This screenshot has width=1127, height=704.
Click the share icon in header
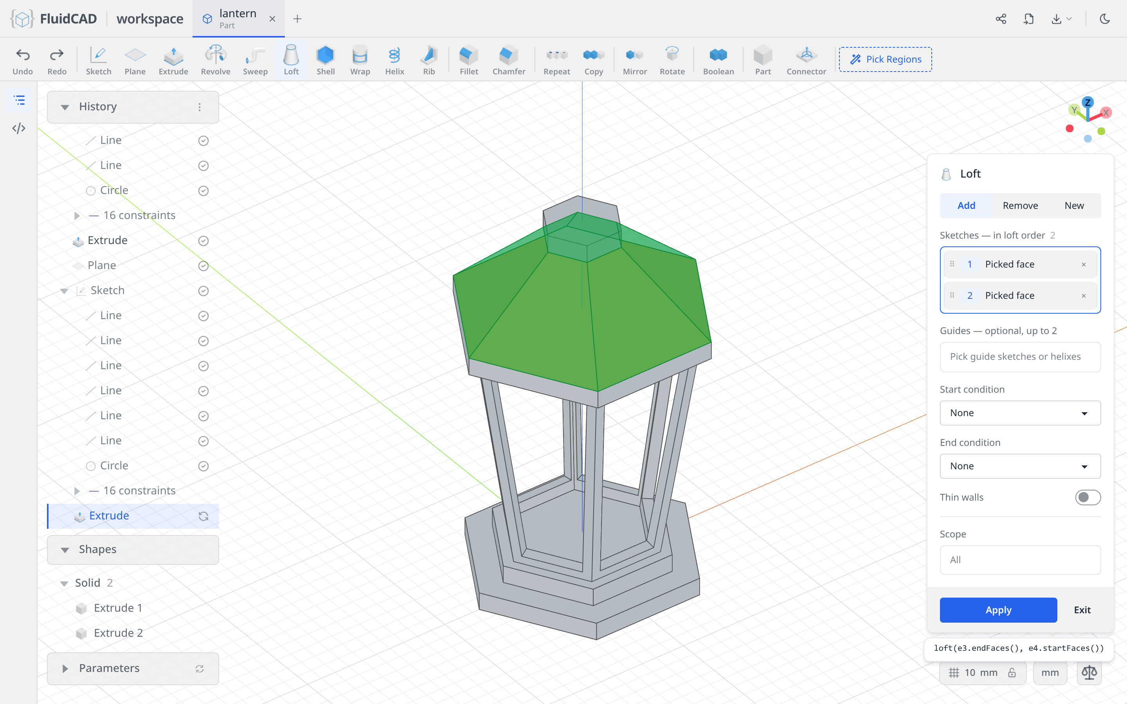click(1001, 19)
